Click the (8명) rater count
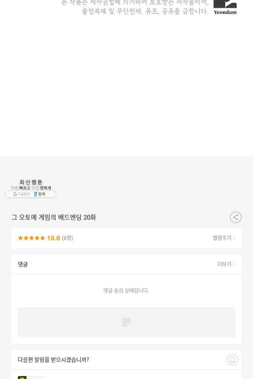This screenshot has width=253, height=379. coord(67,238)
